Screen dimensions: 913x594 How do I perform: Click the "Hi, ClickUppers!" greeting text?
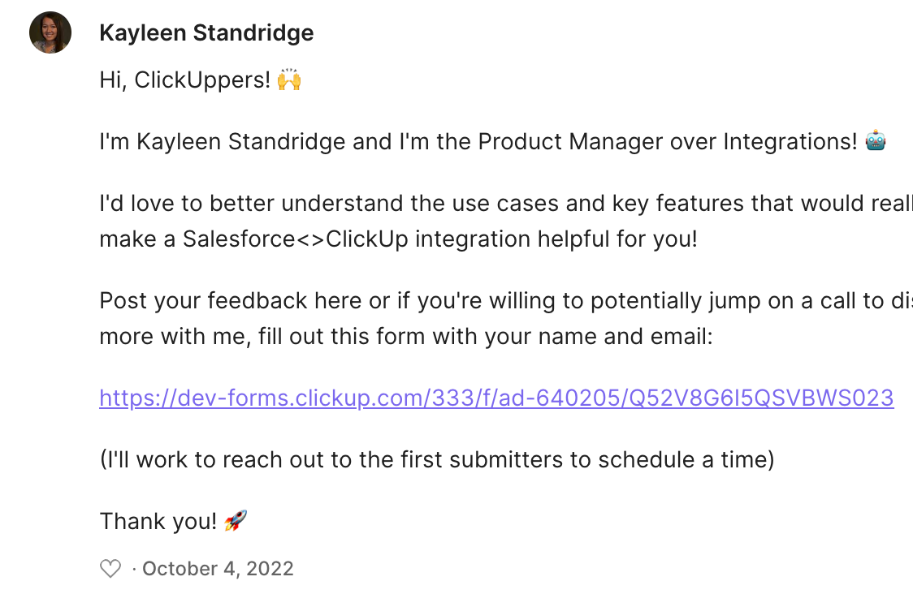[185, 80]
